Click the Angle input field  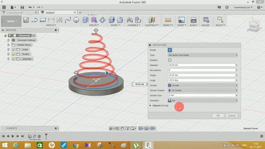(x=202, y=80)
